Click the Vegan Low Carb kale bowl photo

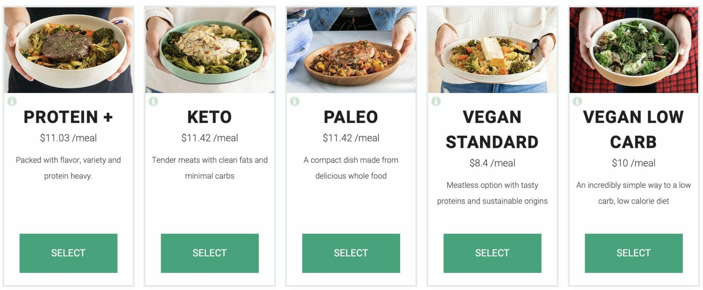pos(634,50)
